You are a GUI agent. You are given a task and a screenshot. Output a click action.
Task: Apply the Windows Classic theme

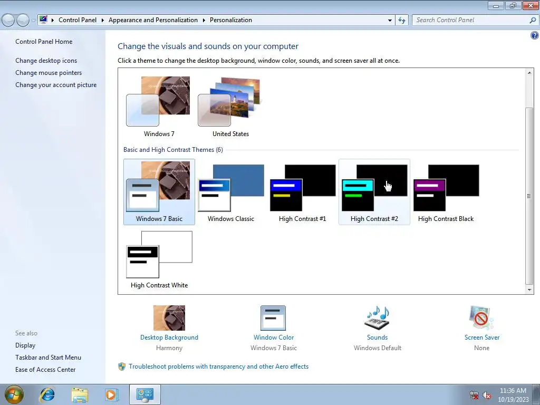tap(231, 192)
